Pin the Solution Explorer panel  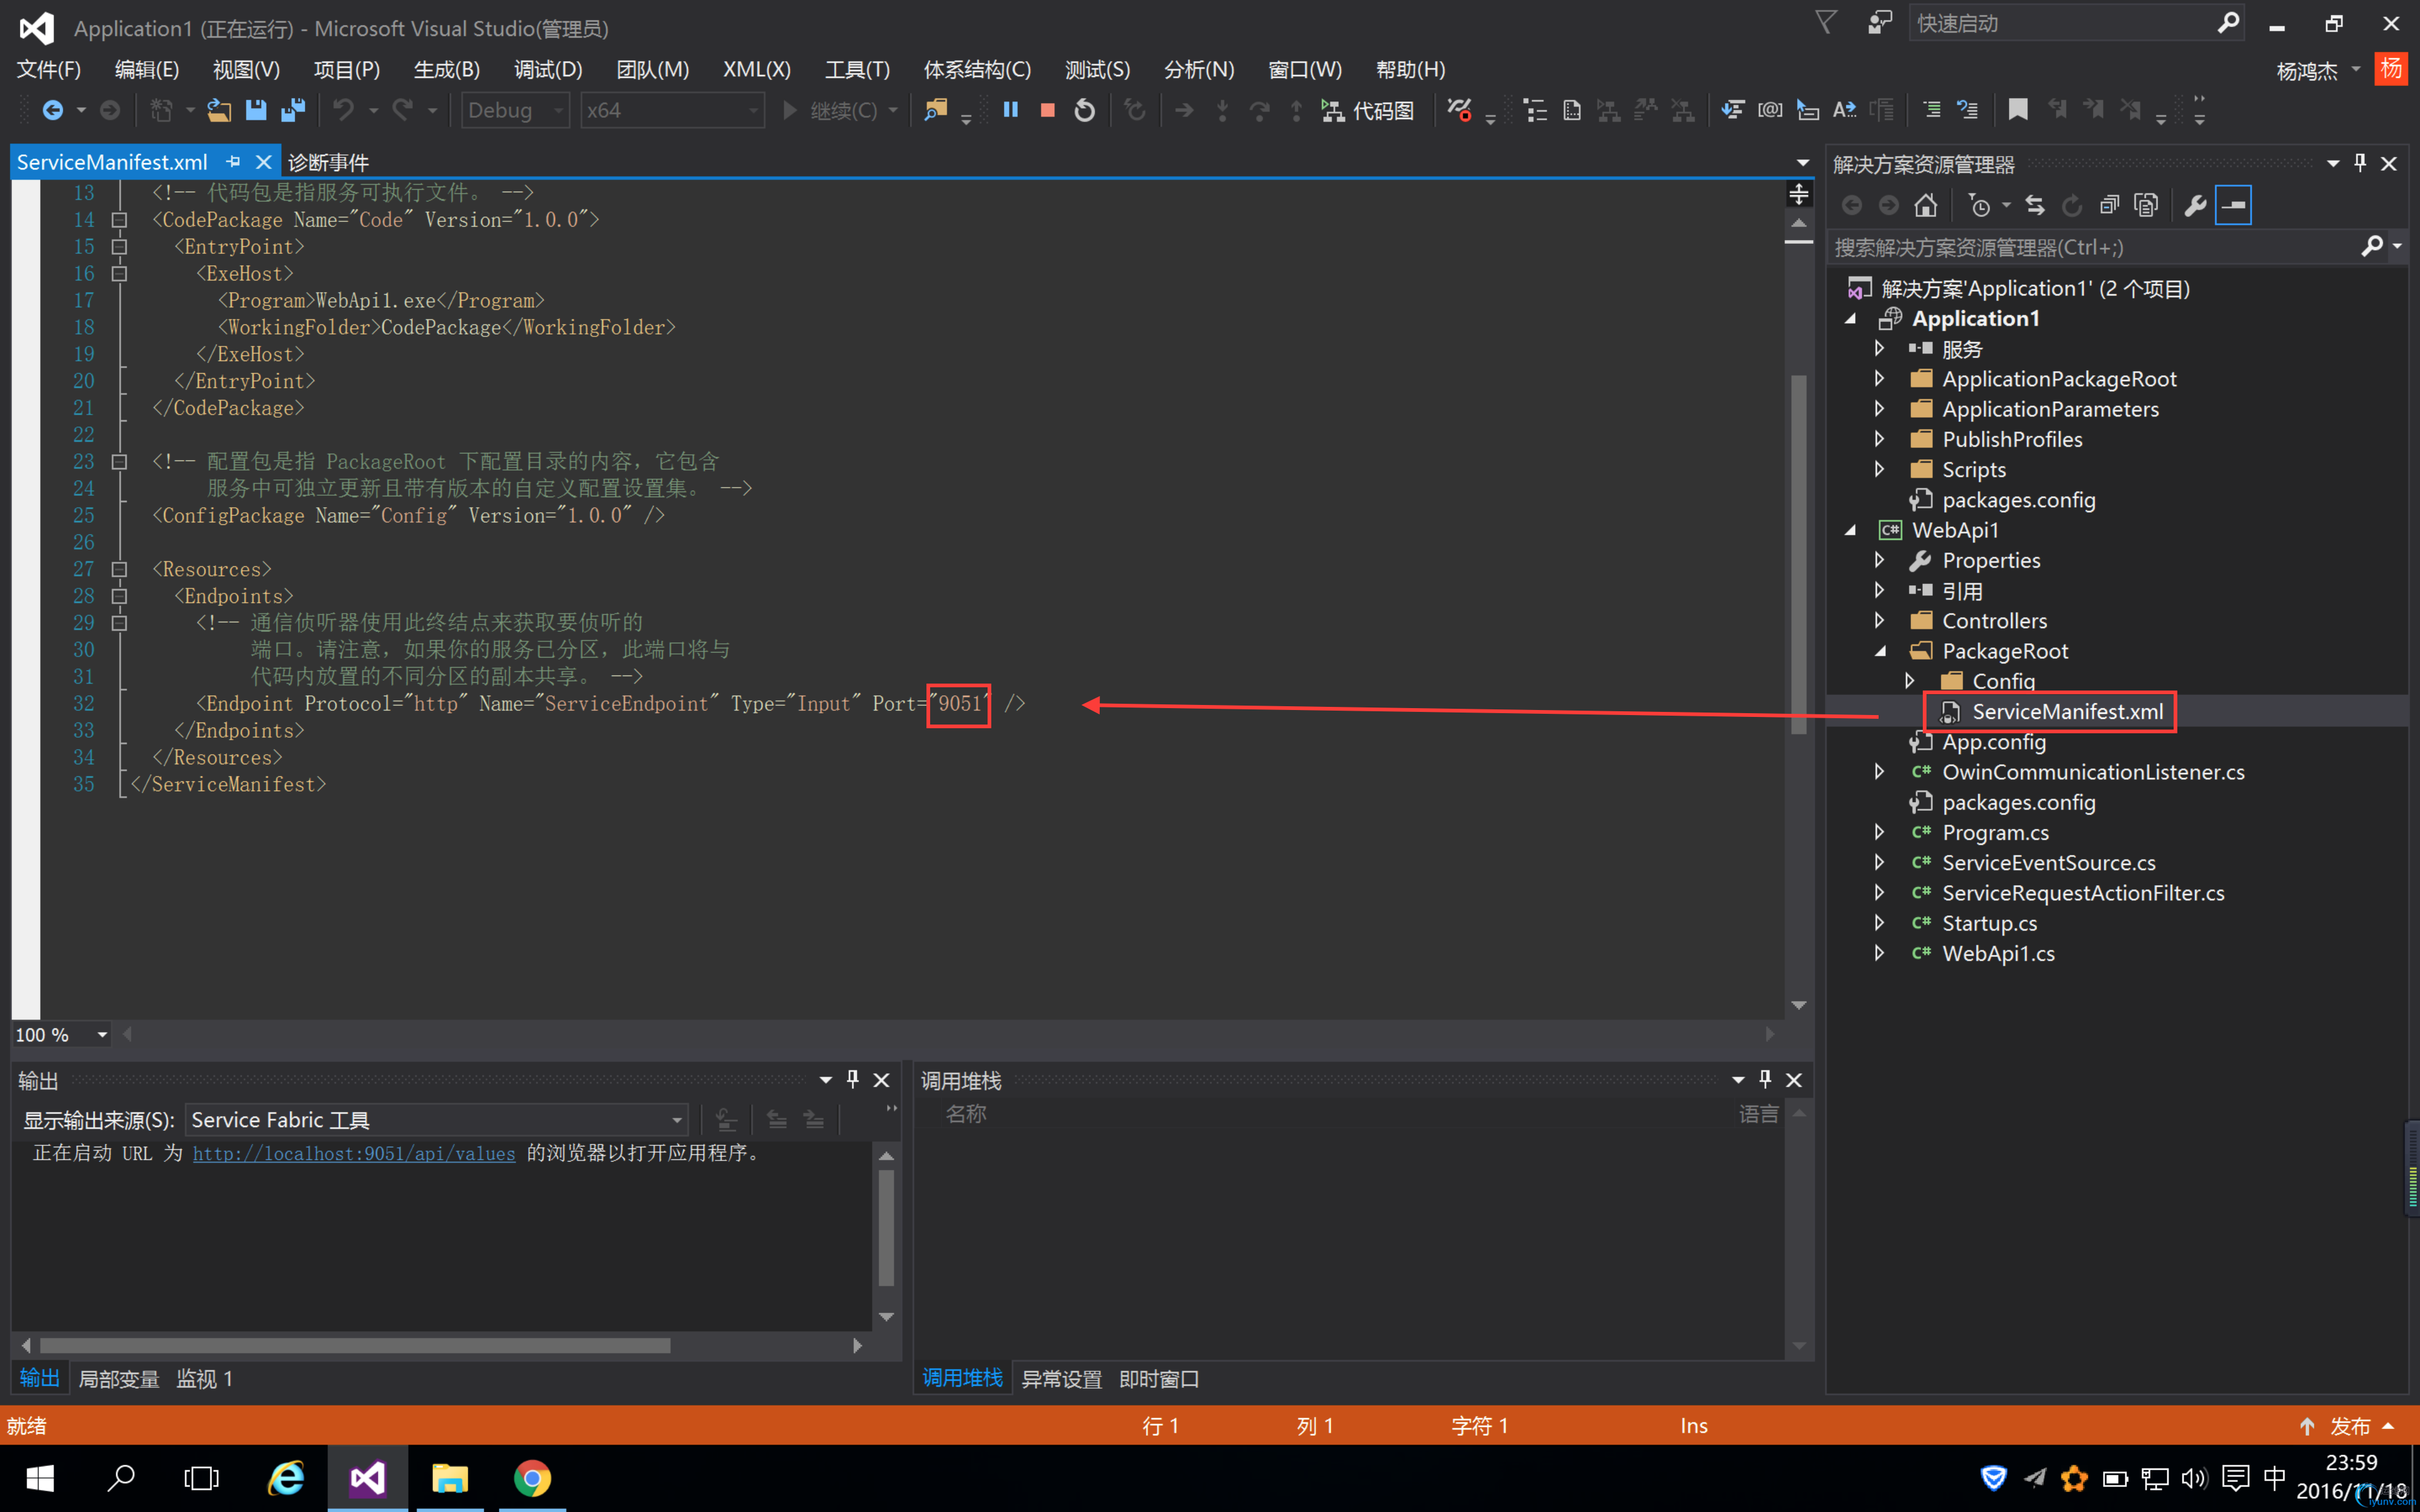tap(2360, 163)
